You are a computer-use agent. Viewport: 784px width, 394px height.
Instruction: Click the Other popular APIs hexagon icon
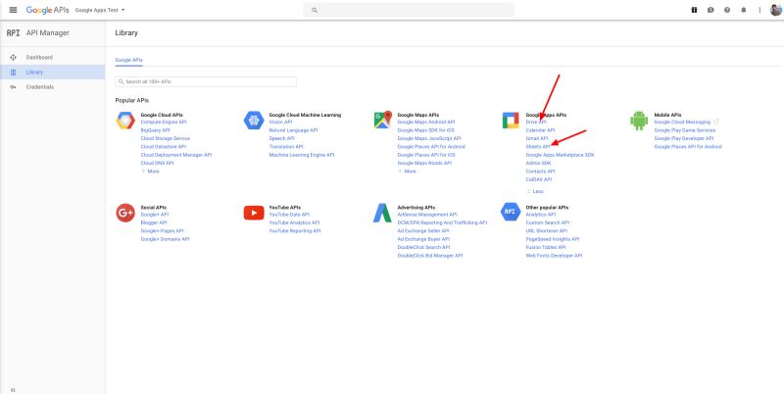(x=511, y=212)
